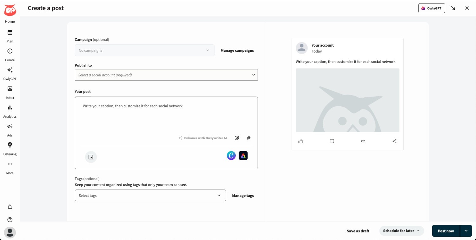Image resolution: width=476 pixels, height=240 pixels.
Task: Click the Campaign (optional) label
Action: [92, 40]
